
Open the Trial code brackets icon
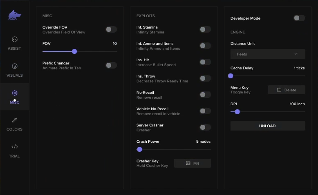(x=15, y=147)
